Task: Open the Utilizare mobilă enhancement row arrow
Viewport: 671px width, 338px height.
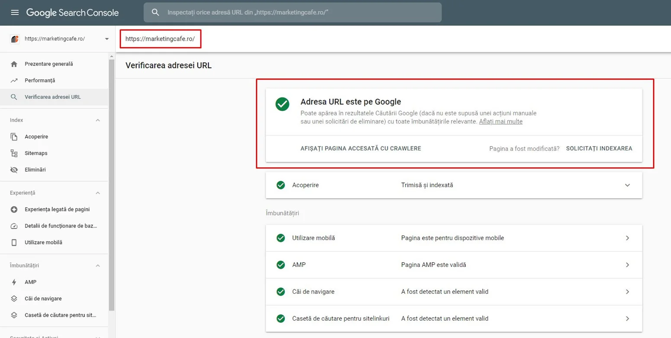Action: [627, 238]
